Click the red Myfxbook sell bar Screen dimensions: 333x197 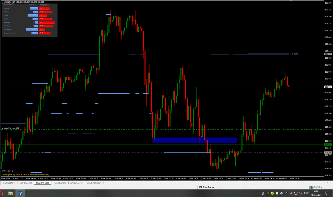[46, 22]
